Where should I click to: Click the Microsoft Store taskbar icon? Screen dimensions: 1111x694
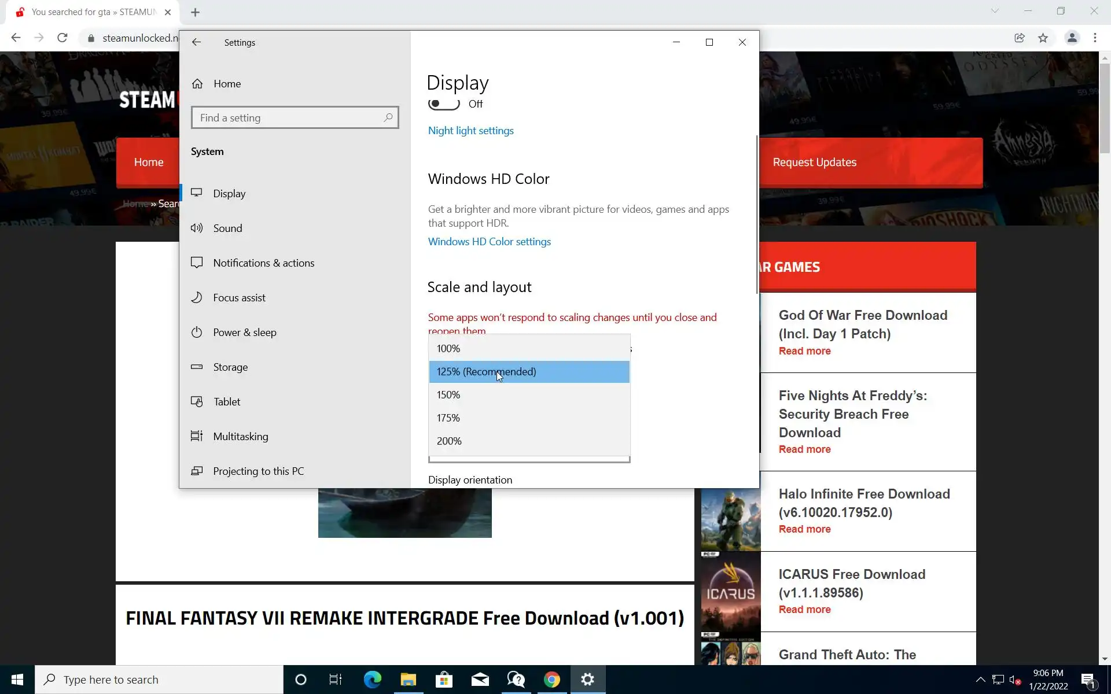[444, 680]
